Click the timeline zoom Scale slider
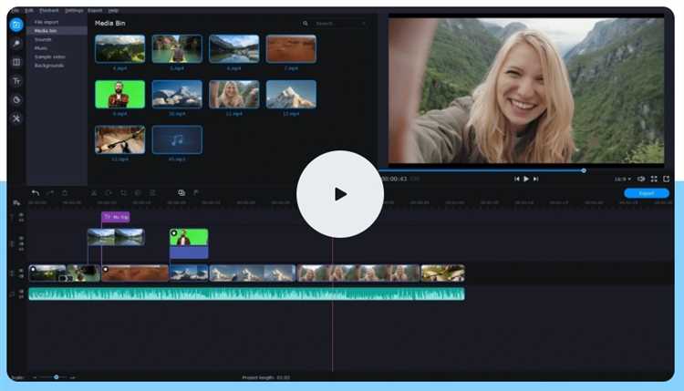The width and height of the screenshot is (684, 391). tap(56, 376)
